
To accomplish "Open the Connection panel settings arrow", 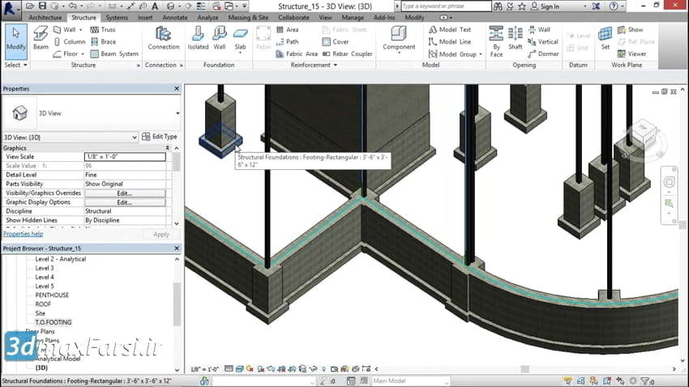I will coord(181,66).
